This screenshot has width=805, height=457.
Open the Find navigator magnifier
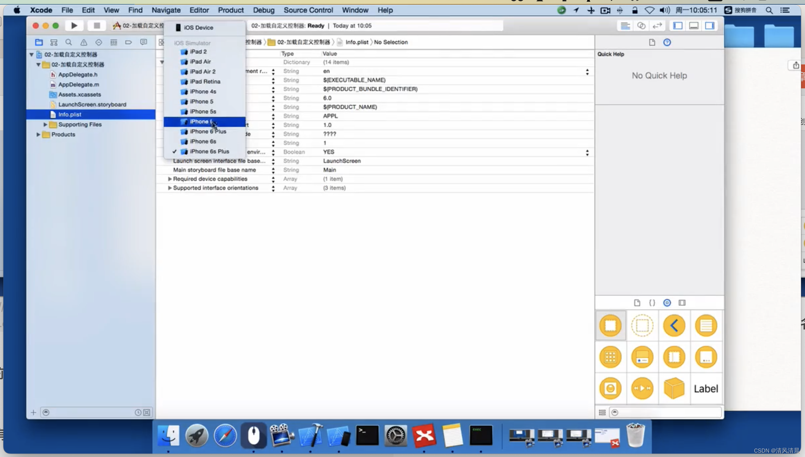click(x=68, y=42)
